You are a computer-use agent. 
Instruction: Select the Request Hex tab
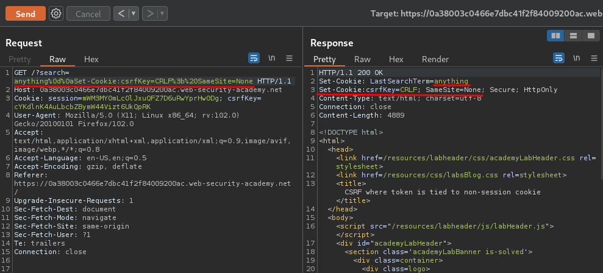(x=91, y=59)
